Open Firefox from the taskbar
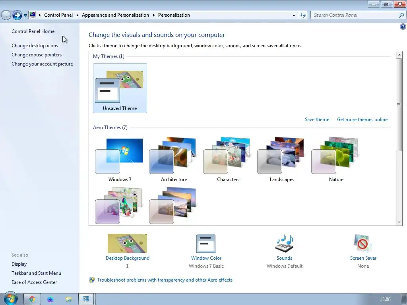Viewport: 407px width, 305px height. [50, 299]
